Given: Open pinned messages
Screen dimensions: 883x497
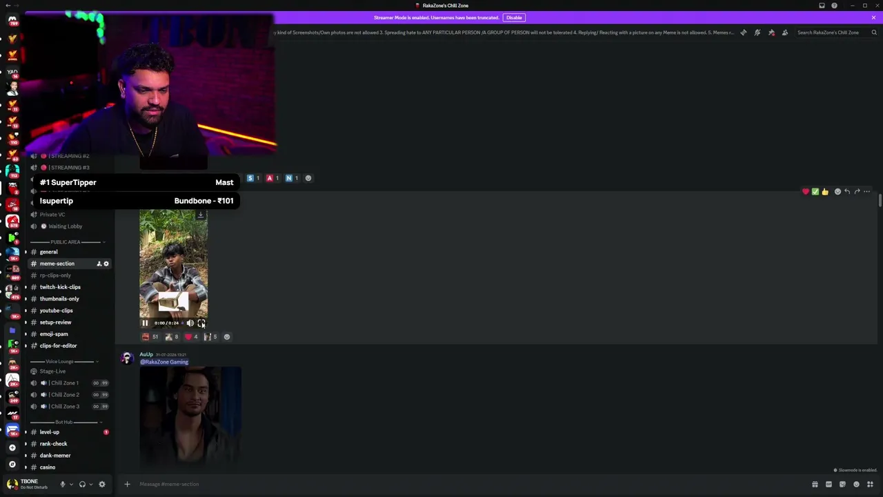Looking at the screenshot, I should 771,32.
